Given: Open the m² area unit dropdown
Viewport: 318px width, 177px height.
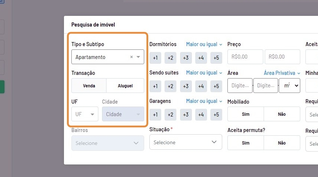Looking at the screenshot, I should 289,86.
